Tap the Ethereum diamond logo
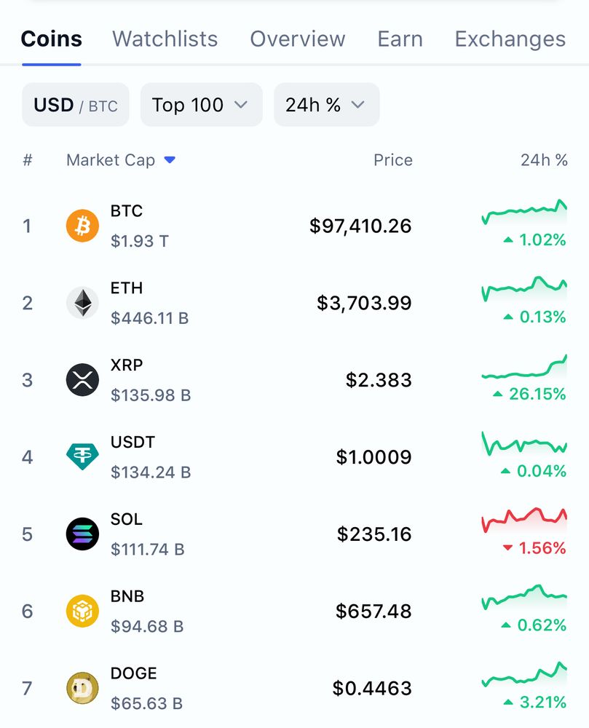 click(x=82, y=303)
